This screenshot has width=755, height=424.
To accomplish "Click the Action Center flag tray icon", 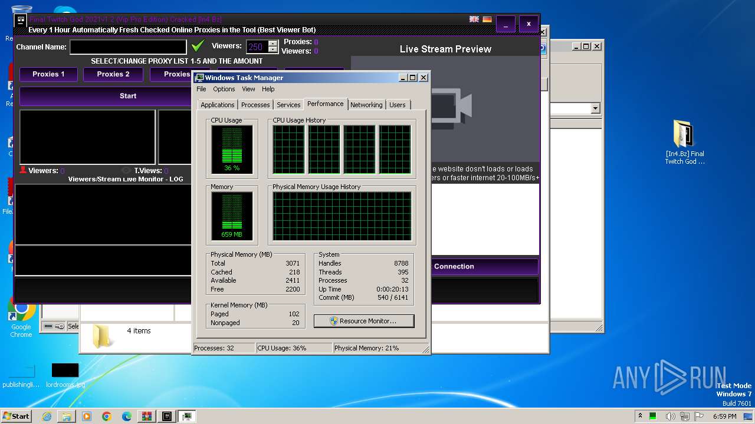I will [699, 416].
